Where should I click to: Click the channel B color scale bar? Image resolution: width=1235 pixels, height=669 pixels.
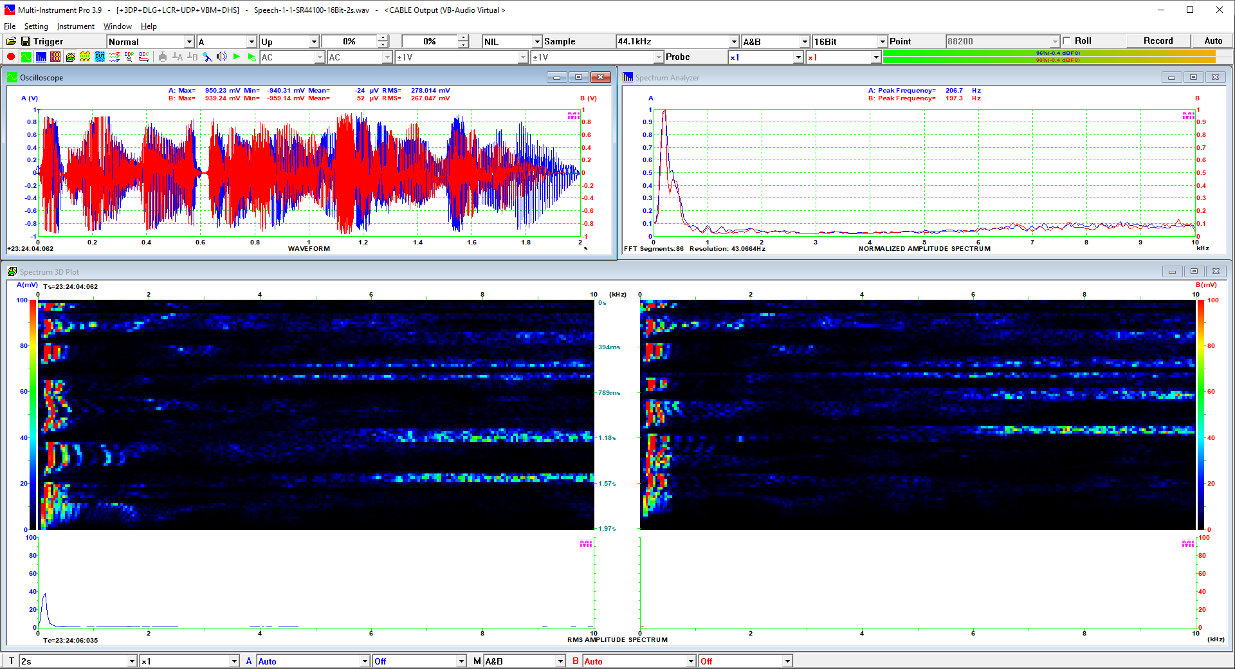coord(1200,415)
